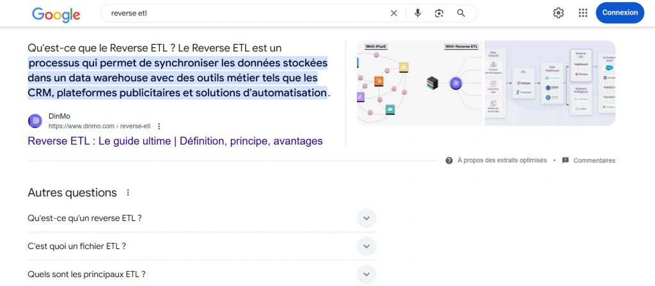Click the Commentaires feedback link
Viewport: 655px width, 286px height.
point(594,160)
